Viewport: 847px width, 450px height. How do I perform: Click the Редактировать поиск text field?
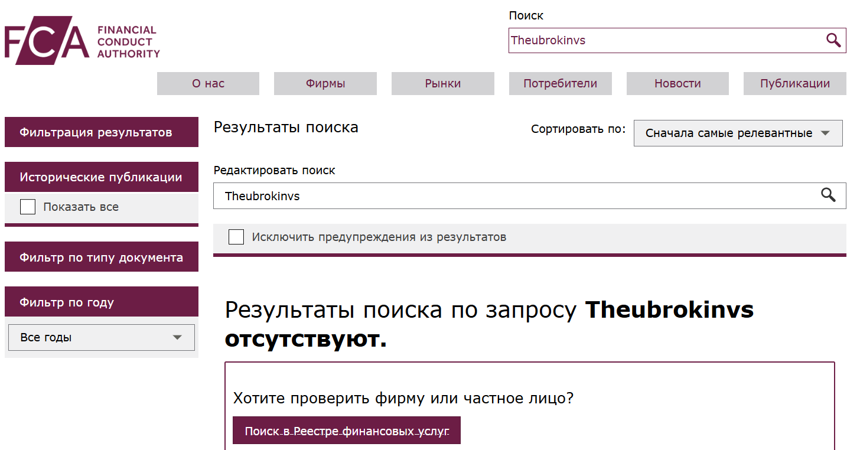(x=473, y=195)
